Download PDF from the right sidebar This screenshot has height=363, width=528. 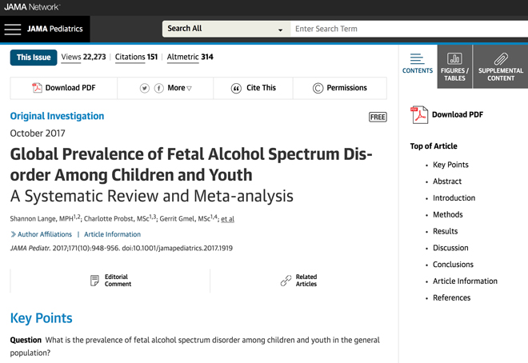pyautogui.click(x=447, y=114)
